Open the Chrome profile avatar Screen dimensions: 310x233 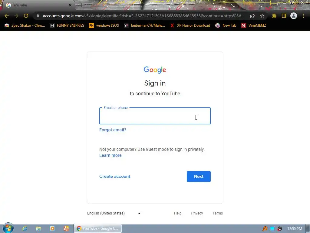294,16
